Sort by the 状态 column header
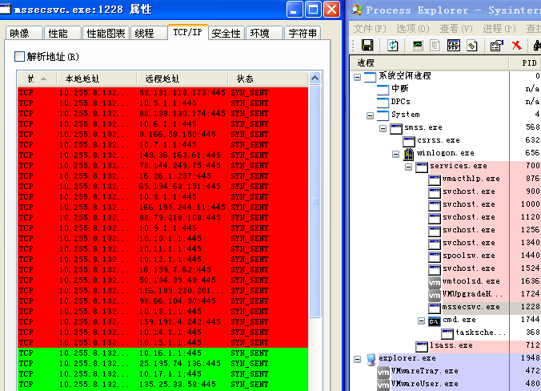 pos(268,79)
